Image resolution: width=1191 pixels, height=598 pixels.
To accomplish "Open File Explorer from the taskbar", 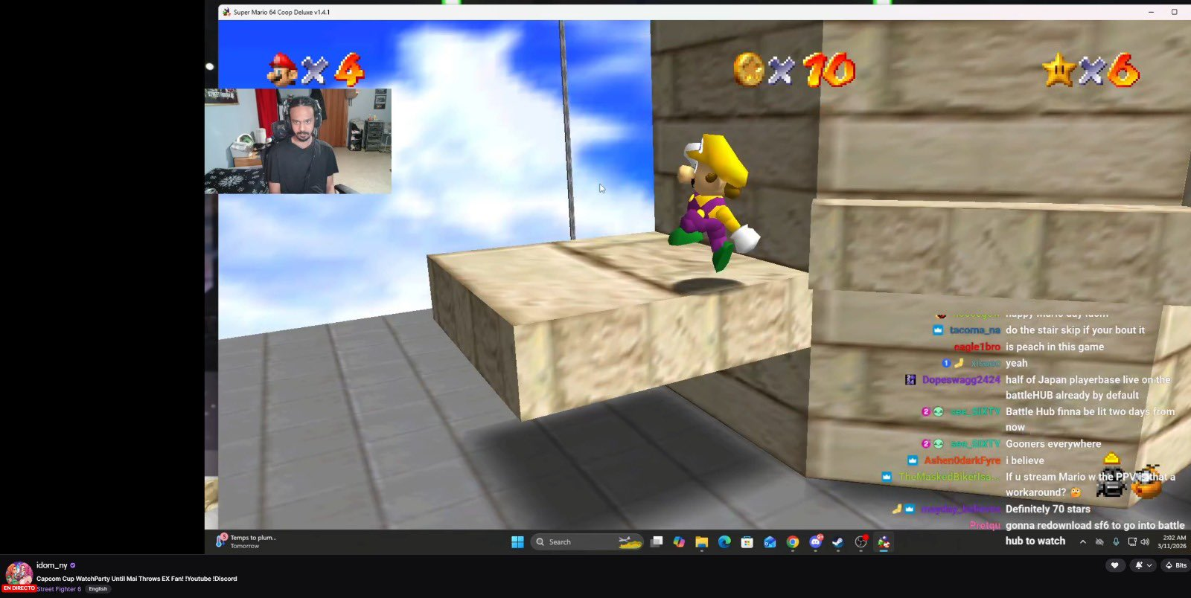I will [702, 542].
